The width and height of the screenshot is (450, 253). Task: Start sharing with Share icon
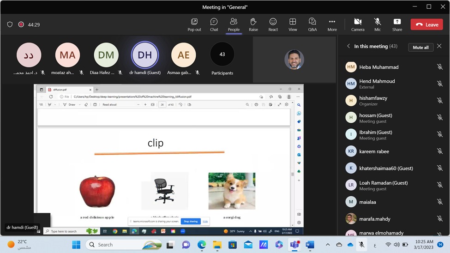[x=397, y=24]
